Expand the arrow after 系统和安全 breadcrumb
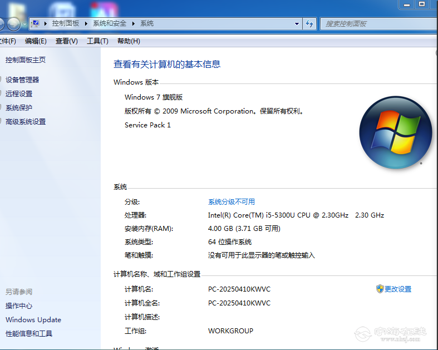Image resolution: width=438 pixels, height=350 pixels. click(133, 24)
